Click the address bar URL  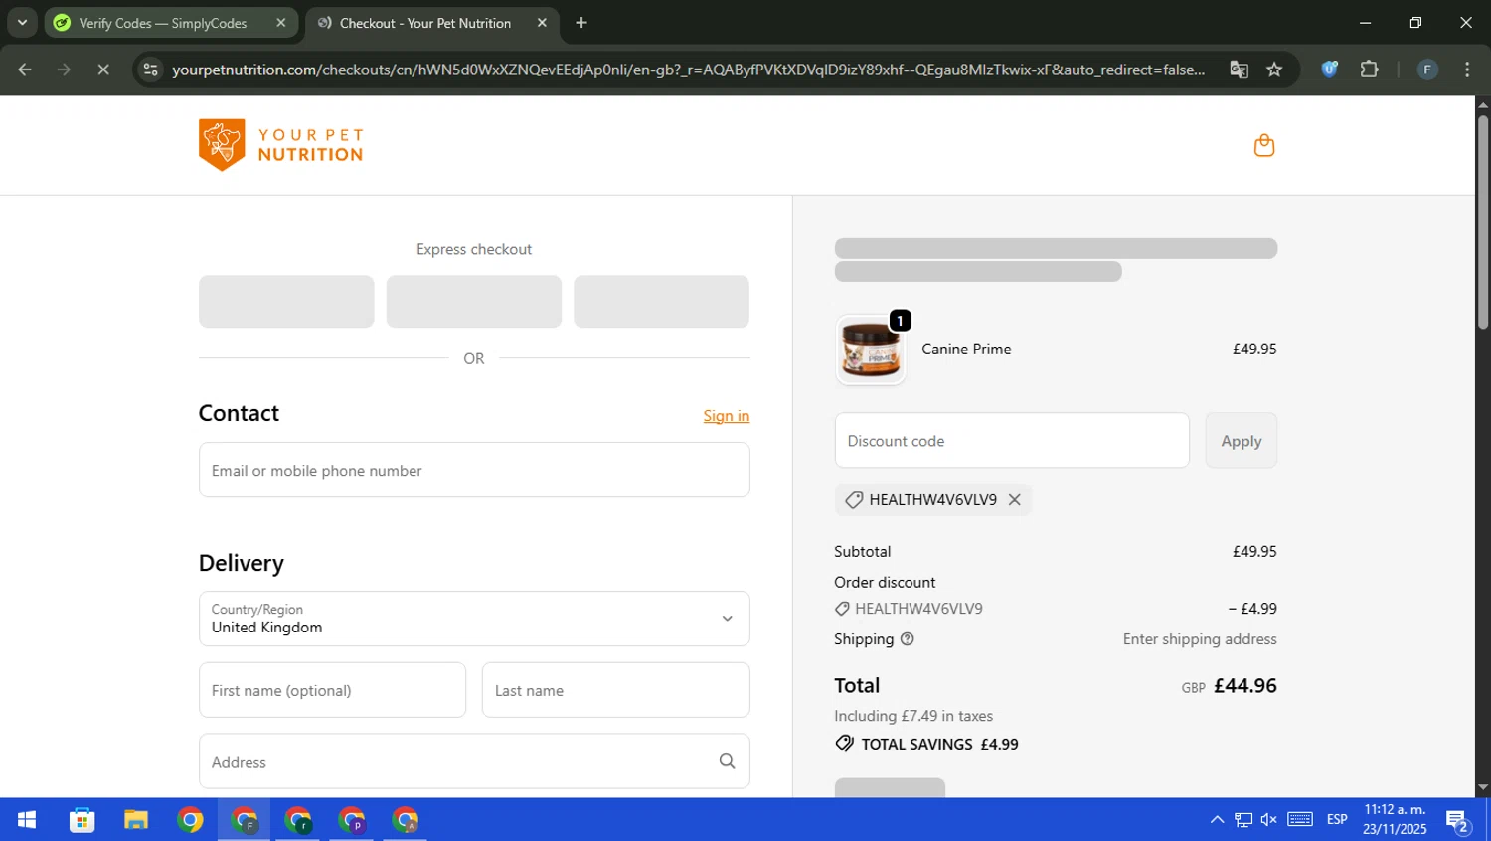click(x=688, y=70)
